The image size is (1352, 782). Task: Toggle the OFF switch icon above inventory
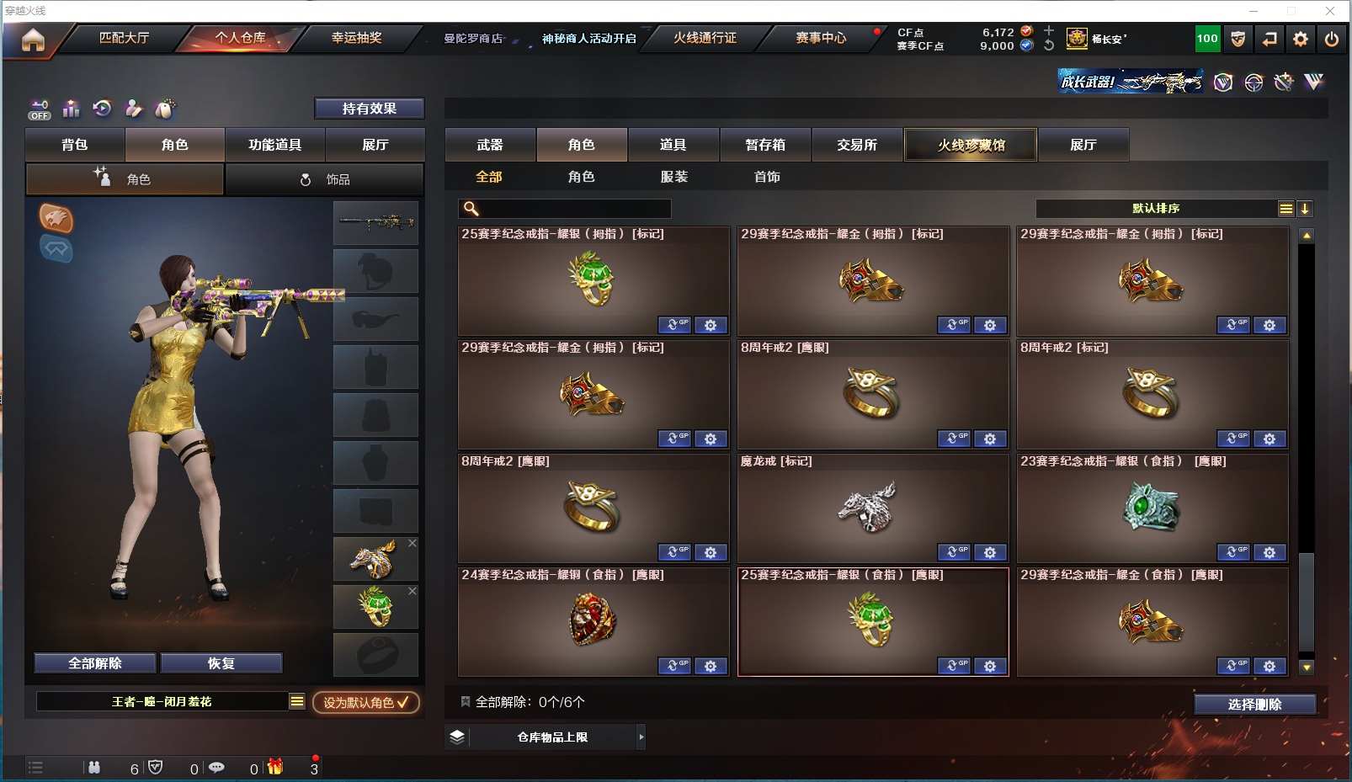coord(40,109)
